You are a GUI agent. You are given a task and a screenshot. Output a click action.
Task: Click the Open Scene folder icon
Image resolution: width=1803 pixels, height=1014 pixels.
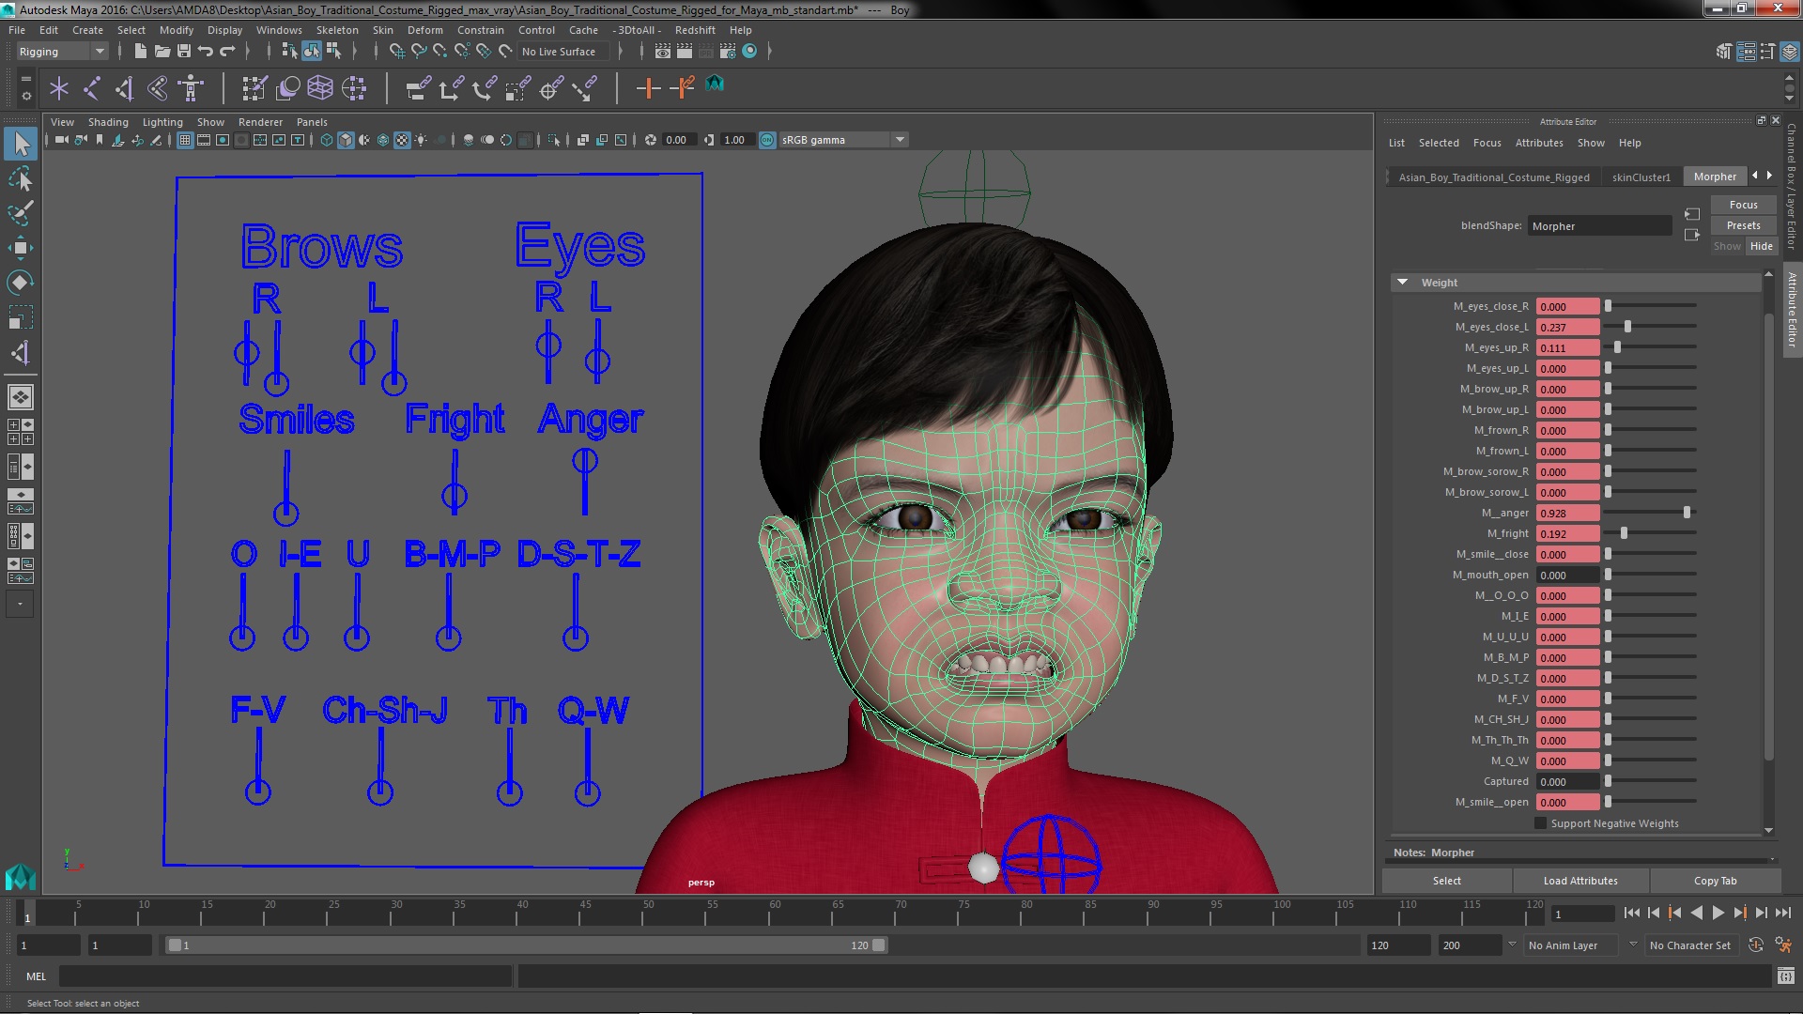pyautogui.click(x=162, y=52)
